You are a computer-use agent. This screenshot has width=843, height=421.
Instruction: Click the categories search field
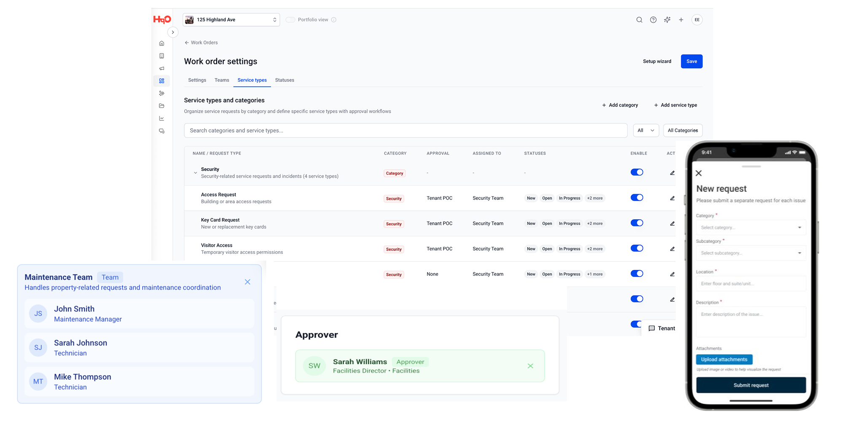(405, 131)
